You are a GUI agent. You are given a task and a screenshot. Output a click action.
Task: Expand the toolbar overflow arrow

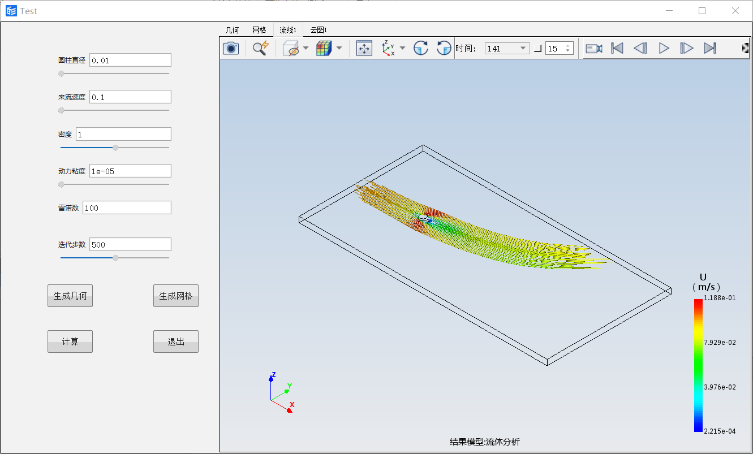tap(745, 48)
